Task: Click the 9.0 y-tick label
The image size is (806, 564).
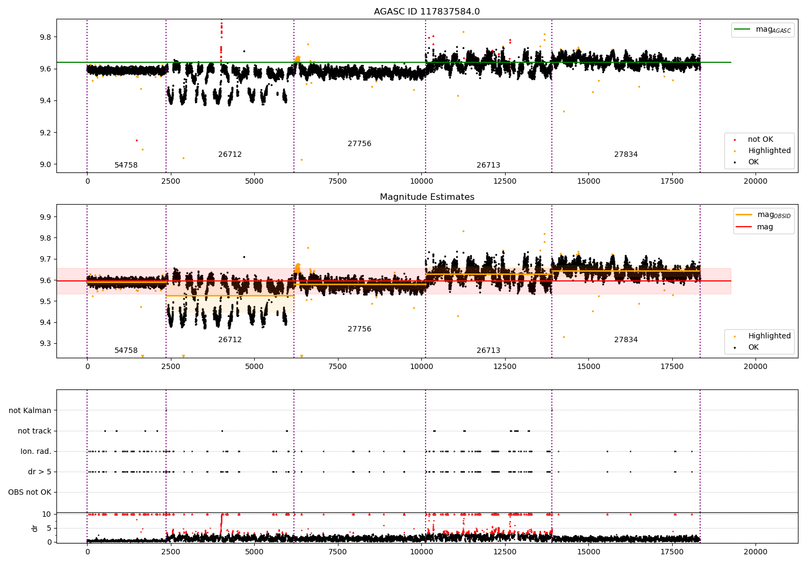Action: tap(45, 165)
